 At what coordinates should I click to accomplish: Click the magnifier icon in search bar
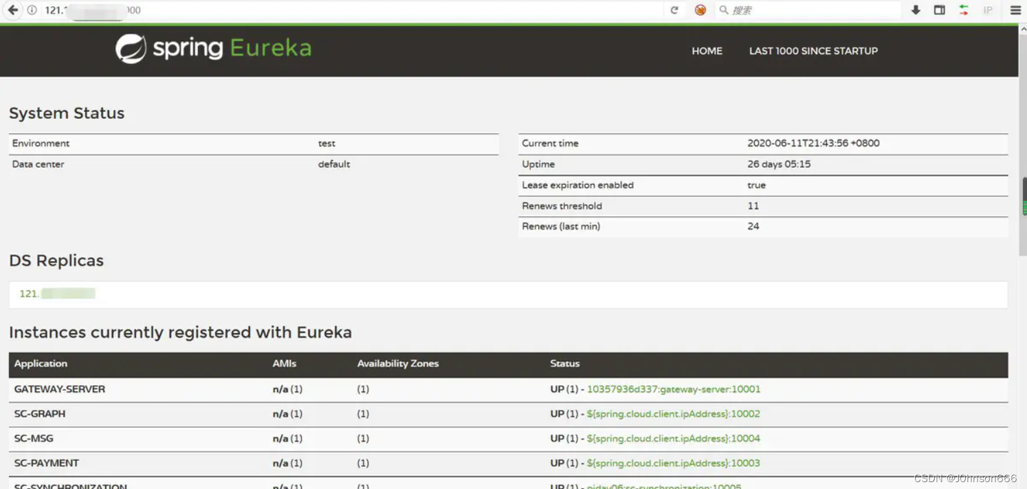coord(722,10)
